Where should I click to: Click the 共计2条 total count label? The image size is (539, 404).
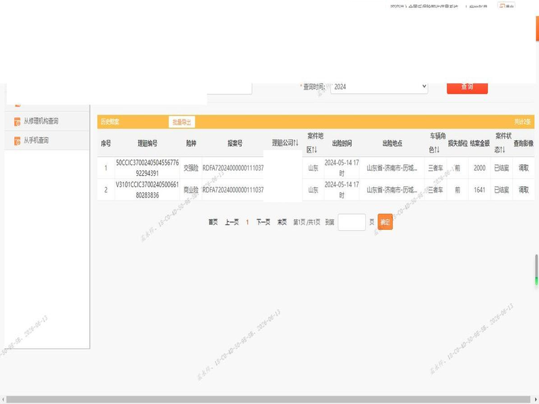click(522, 122)
